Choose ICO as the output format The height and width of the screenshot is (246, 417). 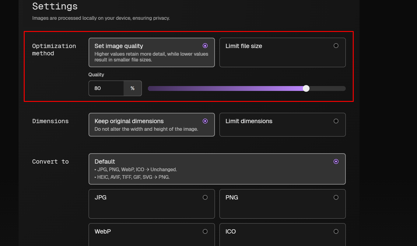coord(336,231)
